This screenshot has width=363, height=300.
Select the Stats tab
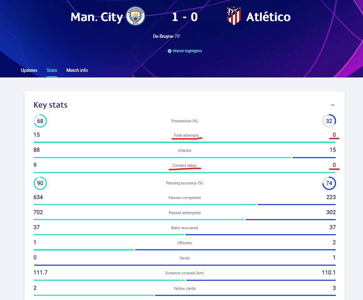tap(52, 70)
